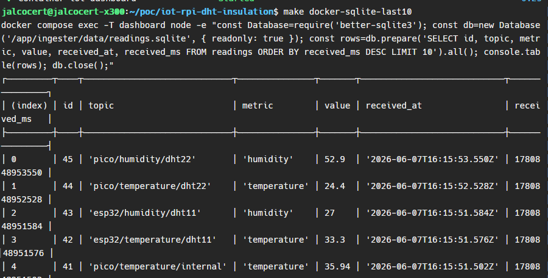This screenshot has height=278, width=548.
Task: Click the 'id' column header
Action: pos(68,105)
